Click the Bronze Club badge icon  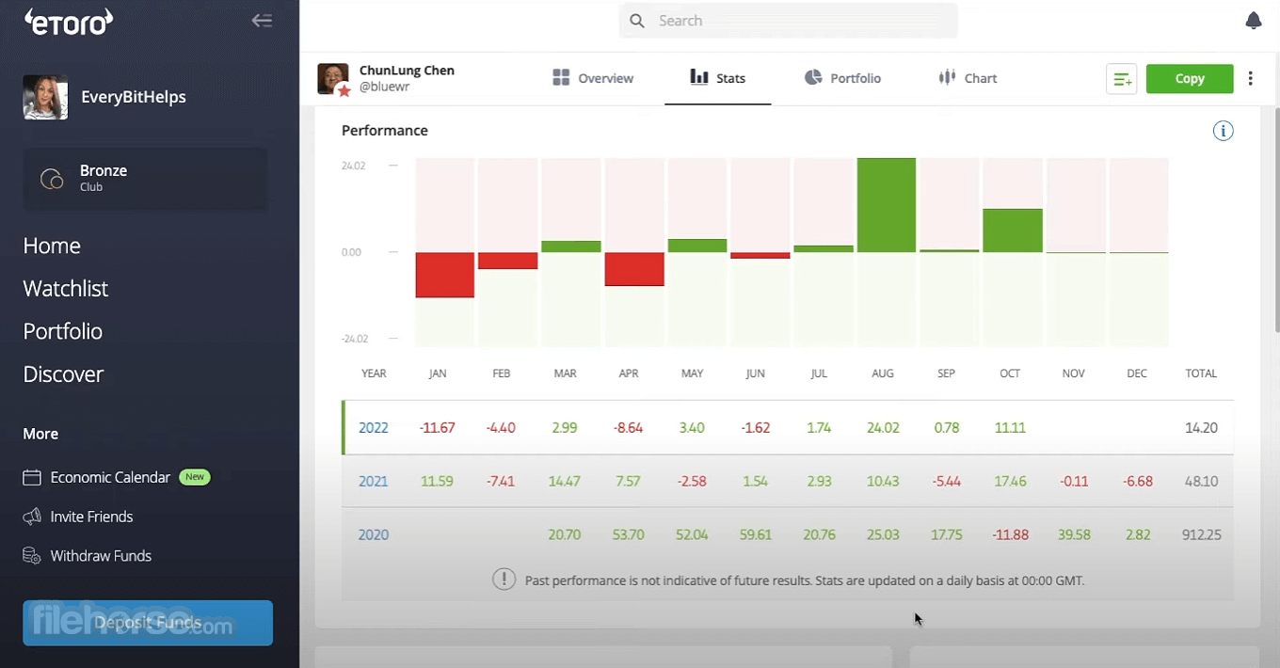coord(52,179)
